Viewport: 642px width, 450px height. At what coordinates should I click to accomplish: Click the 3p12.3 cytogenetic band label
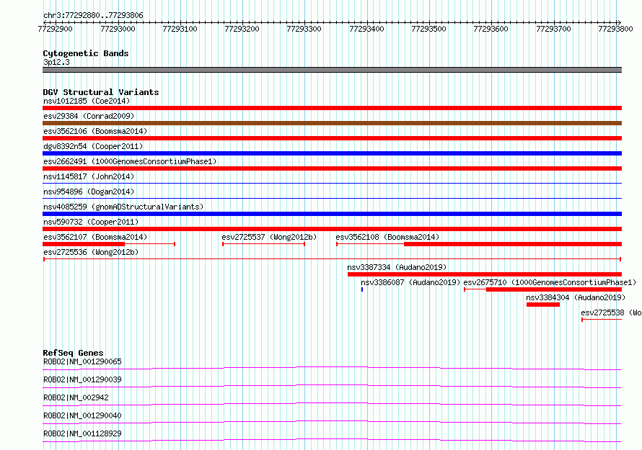[56, 62]
